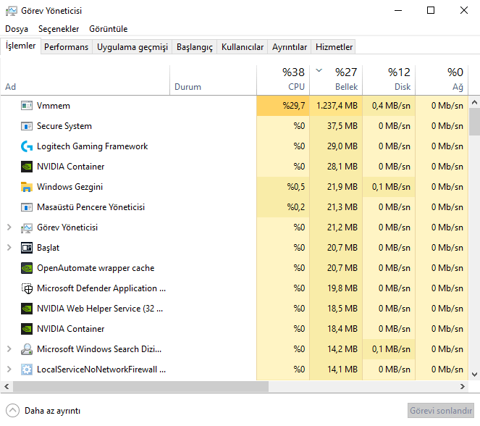Select the Secure System row name
The image size is (480, 426).
click(x=64, y=126)
